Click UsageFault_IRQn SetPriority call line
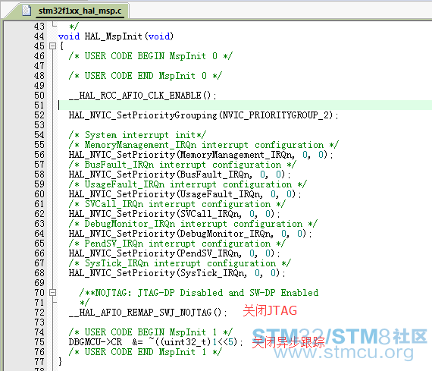 (x=185, y=194)
